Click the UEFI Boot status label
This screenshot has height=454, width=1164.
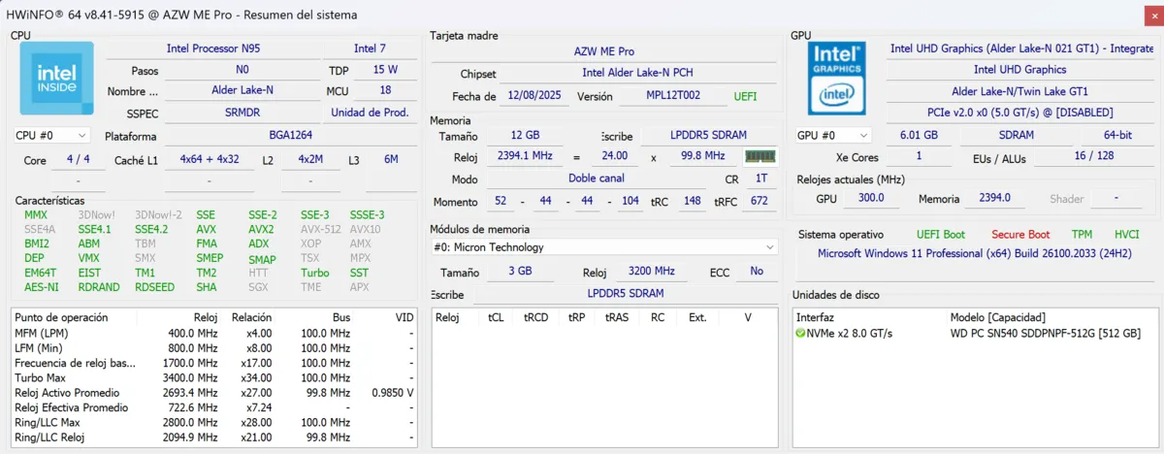coord(940,235)
